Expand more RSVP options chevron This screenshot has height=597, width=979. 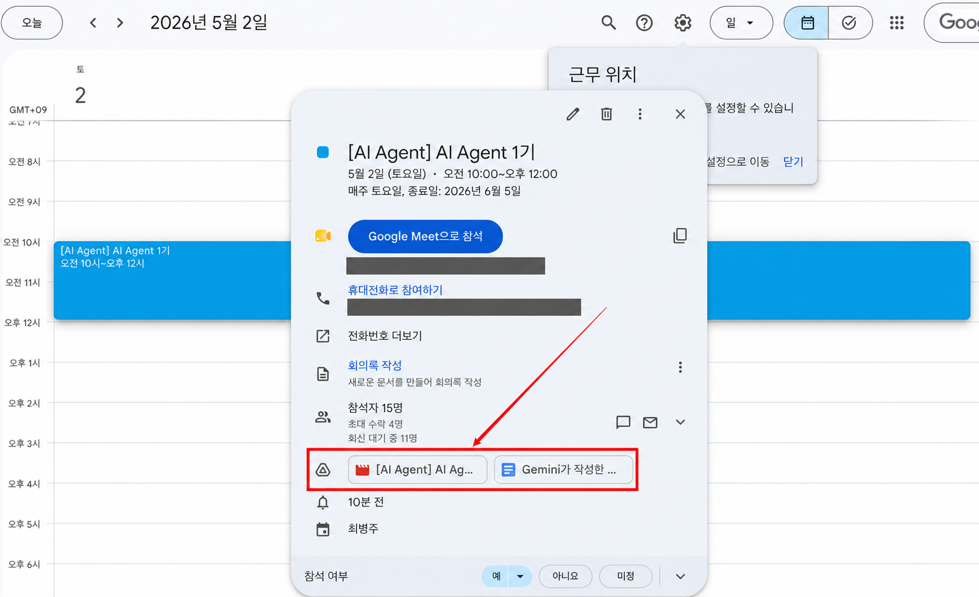[x=681, y=576]
